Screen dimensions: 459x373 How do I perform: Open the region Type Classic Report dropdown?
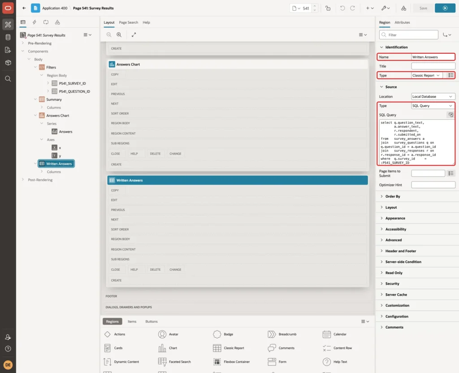click(x=427, y=75)
